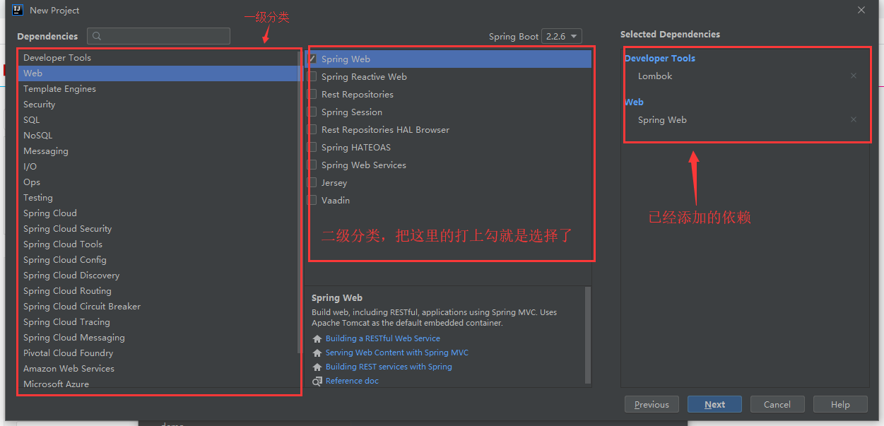Open Building a RESTful Web Service link

pos(382,338)
